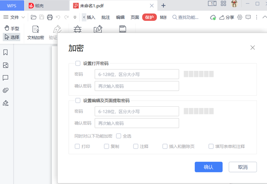Click the save disk icon
Screen dimensions: 267x184
coord(42,17)
